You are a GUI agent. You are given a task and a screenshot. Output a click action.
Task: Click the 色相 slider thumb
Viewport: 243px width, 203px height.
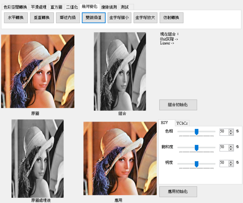[196, 132]
